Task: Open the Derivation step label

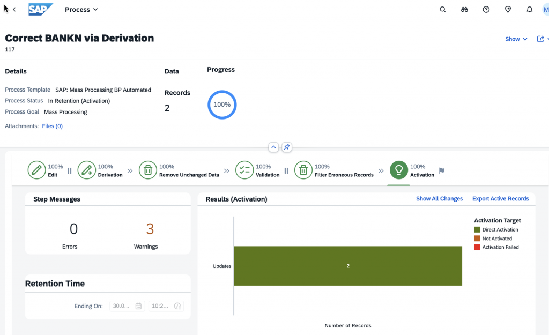Action: pyautogui.click(x=110, y=175)
